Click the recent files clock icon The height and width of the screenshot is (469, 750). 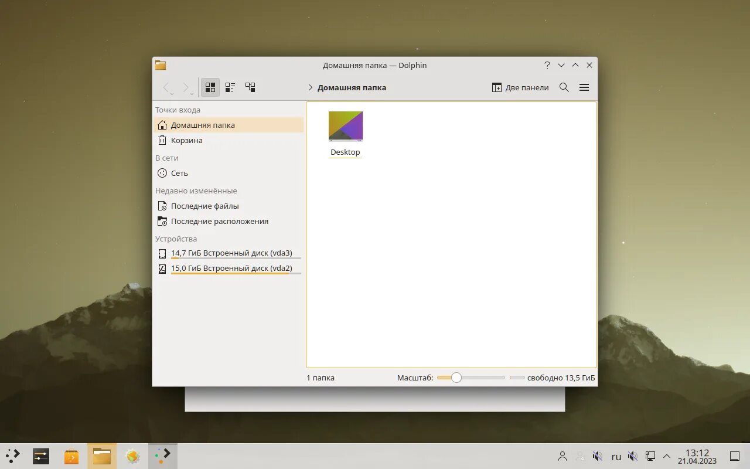pyautogui.click(x=162, y=206)
